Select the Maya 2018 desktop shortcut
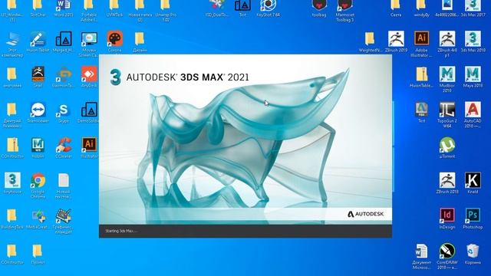The width and height of the screenshot is (491, 276). coord(473,77)
